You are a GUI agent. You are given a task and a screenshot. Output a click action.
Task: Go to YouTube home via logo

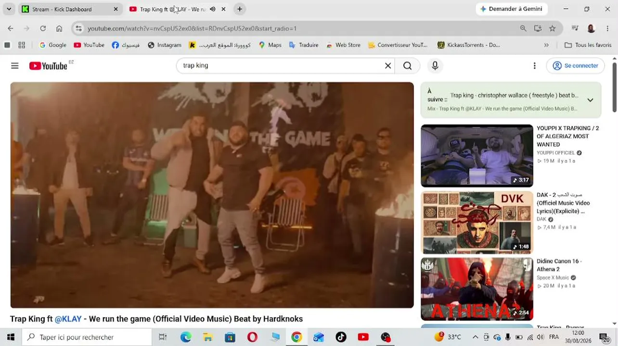[48, 66]
